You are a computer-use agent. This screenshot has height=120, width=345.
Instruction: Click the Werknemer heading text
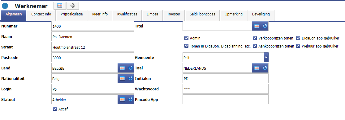click(x=31, y=6)
